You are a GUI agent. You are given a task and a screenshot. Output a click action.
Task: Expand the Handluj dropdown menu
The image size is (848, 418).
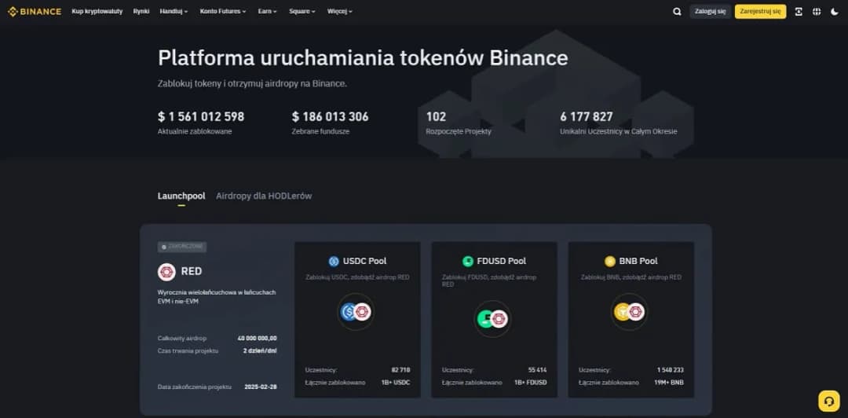coord(173,12)
